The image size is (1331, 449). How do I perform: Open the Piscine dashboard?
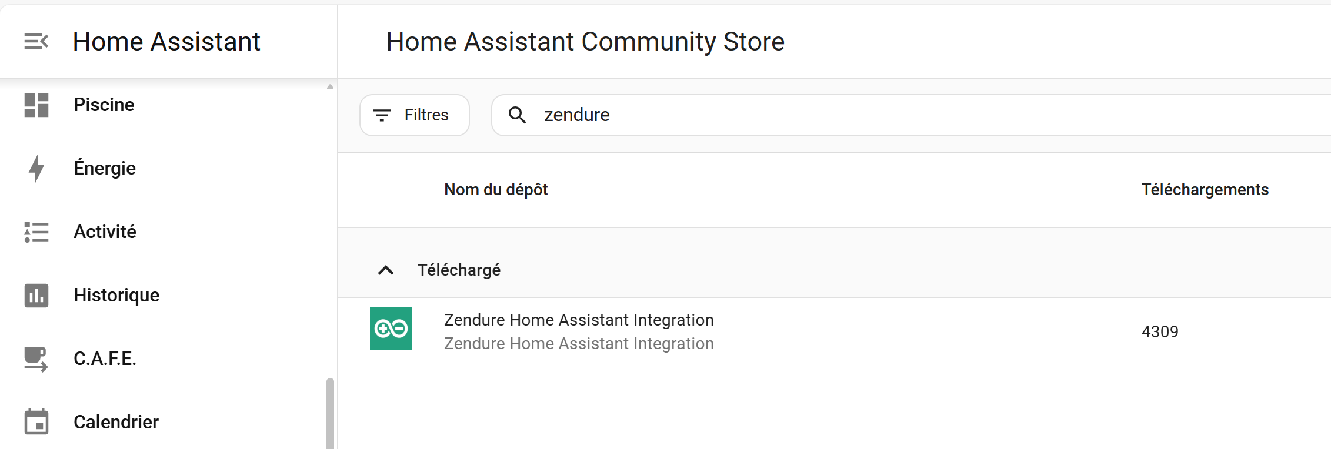104,105
